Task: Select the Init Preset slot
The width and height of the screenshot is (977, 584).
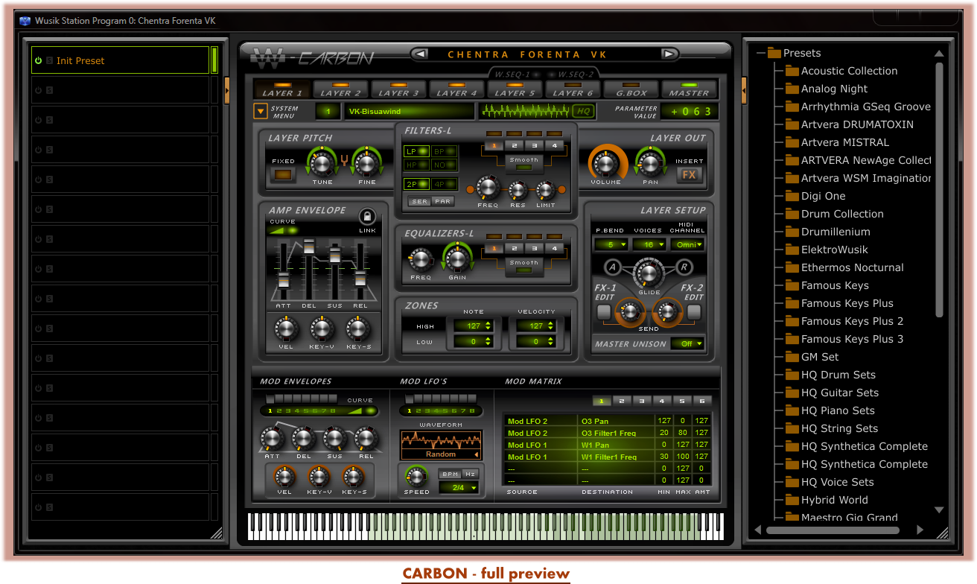Action: (x=120, y=60)
